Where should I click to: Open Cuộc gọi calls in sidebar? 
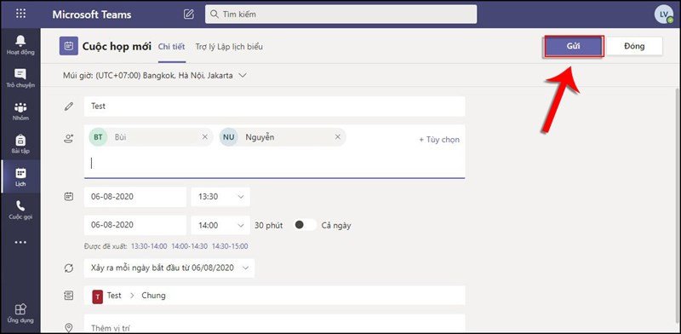[x=20, y=210]
